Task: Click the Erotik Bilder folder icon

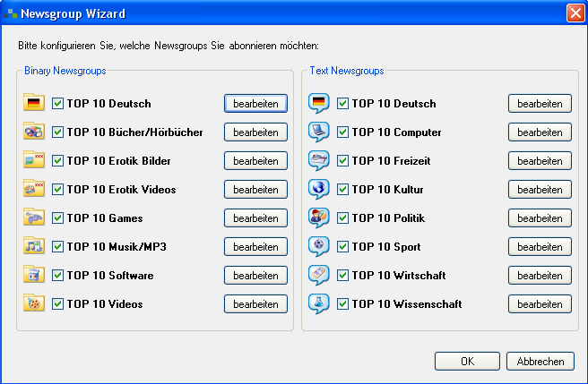Action: 34,159
